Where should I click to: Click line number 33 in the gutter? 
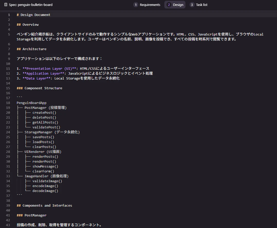point(8,176)
